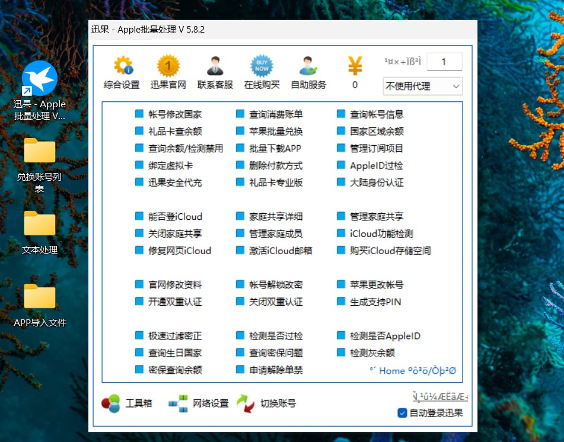Open 查询生日国家 function
Viewport: 564px width, 442px height.
tap(175, 353)
